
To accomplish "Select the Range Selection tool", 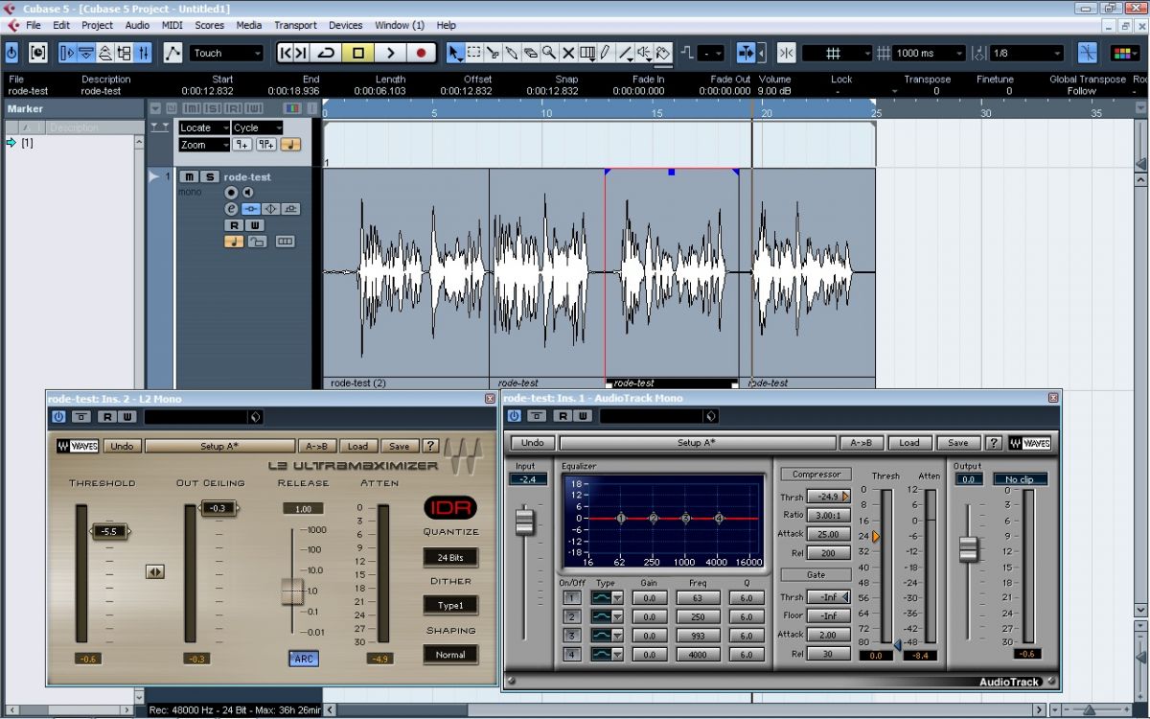I will click(x=473, y=53).
